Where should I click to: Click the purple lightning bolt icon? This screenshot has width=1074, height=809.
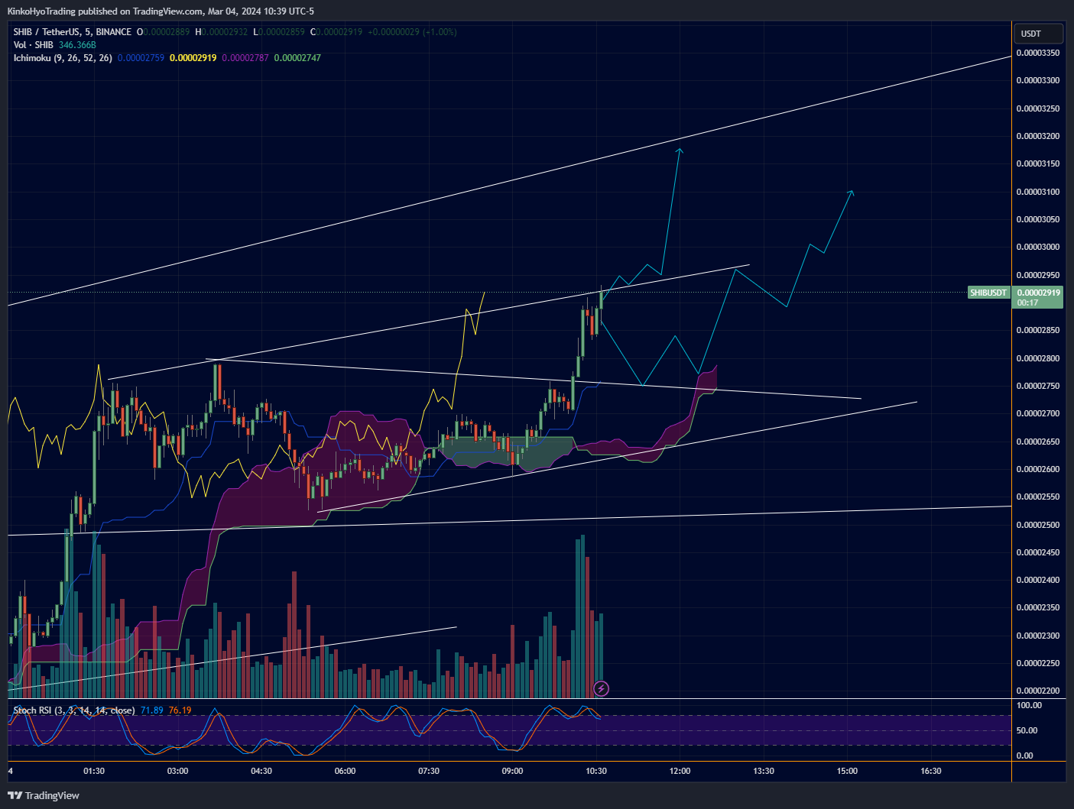click(x=602, y=688)
